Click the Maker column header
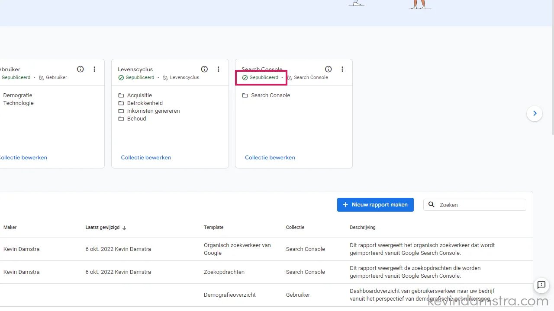This screenshot has height=311, width=554. [10, 227]
